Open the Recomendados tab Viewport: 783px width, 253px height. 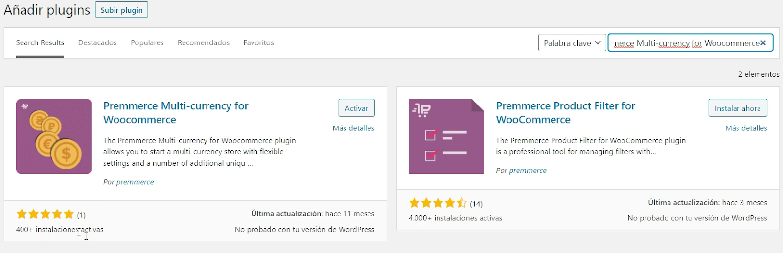204,42
